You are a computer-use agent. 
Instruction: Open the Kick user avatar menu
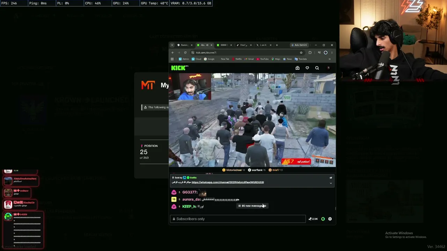(328, 68)
